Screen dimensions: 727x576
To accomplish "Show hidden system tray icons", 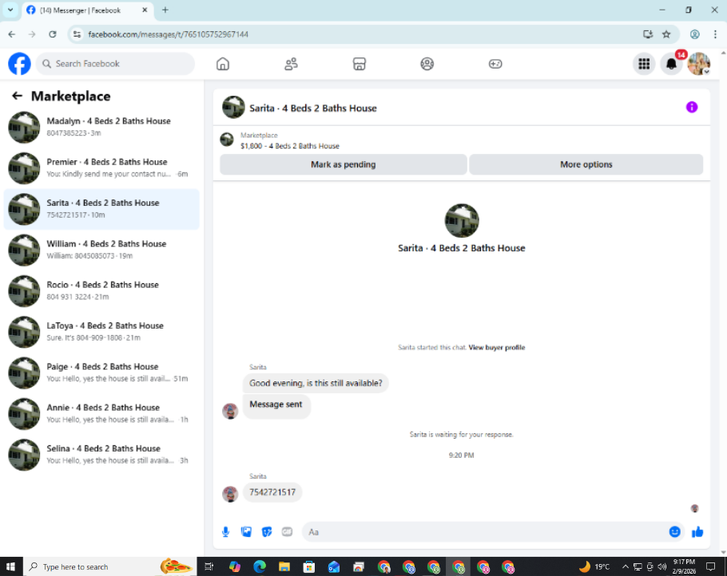I will click(x=625, y=566).
